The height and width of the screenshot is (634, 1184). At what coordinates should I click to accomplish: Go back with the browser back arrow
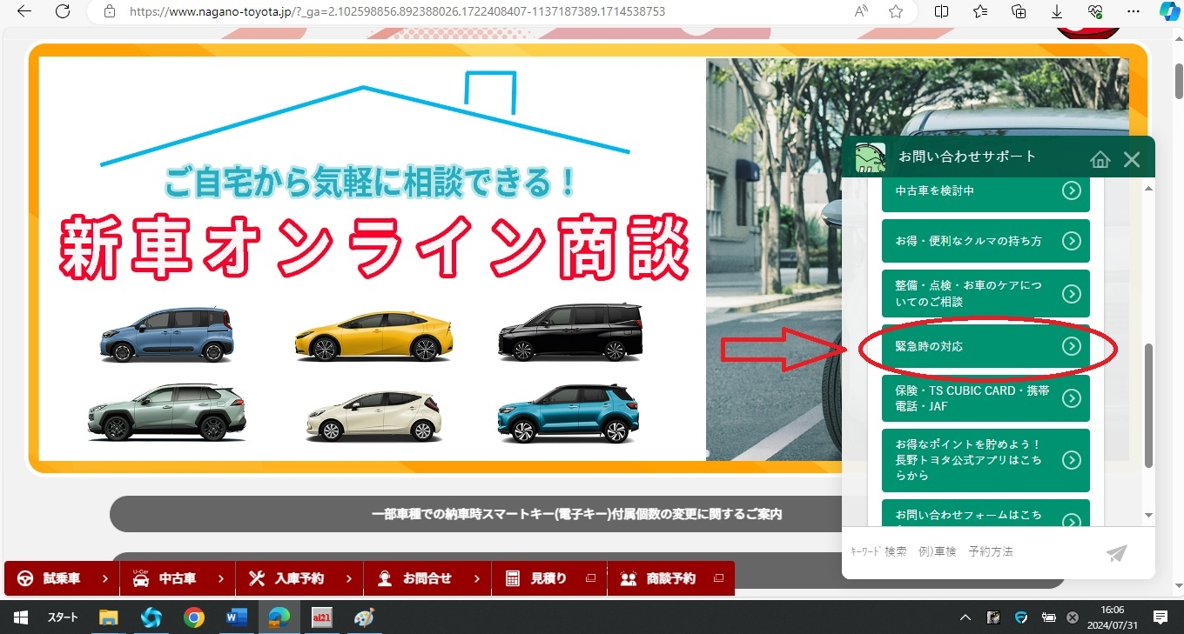click(x=24, y=11)
